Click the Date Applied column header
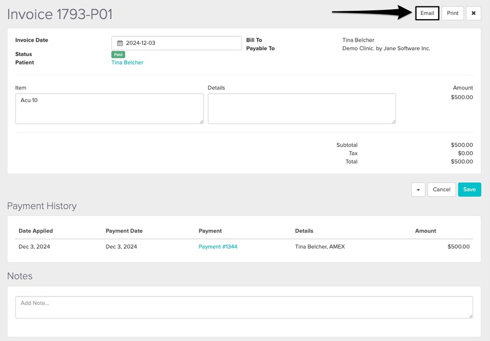The image size is (490, 341). [36, 231]
